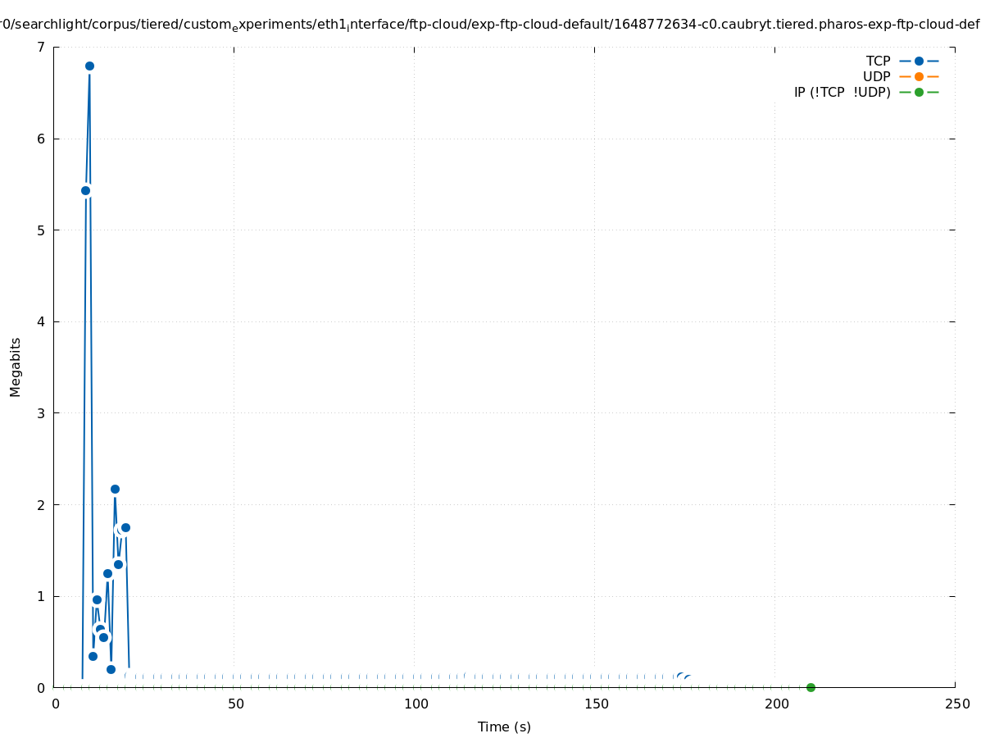Click the green IP legend marker
Viewport: 981px width, 738px height.
[x=919, y=92]
